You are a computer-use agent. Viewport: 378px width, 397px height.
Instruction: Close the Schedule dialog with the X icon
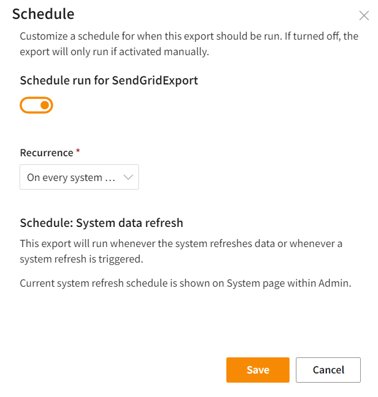coord(364,16)
